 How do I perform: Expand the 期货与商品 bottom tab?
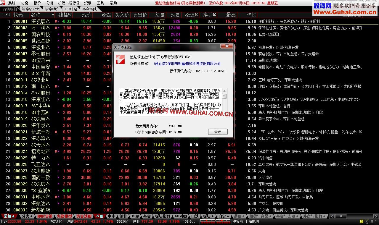[261, 216]
